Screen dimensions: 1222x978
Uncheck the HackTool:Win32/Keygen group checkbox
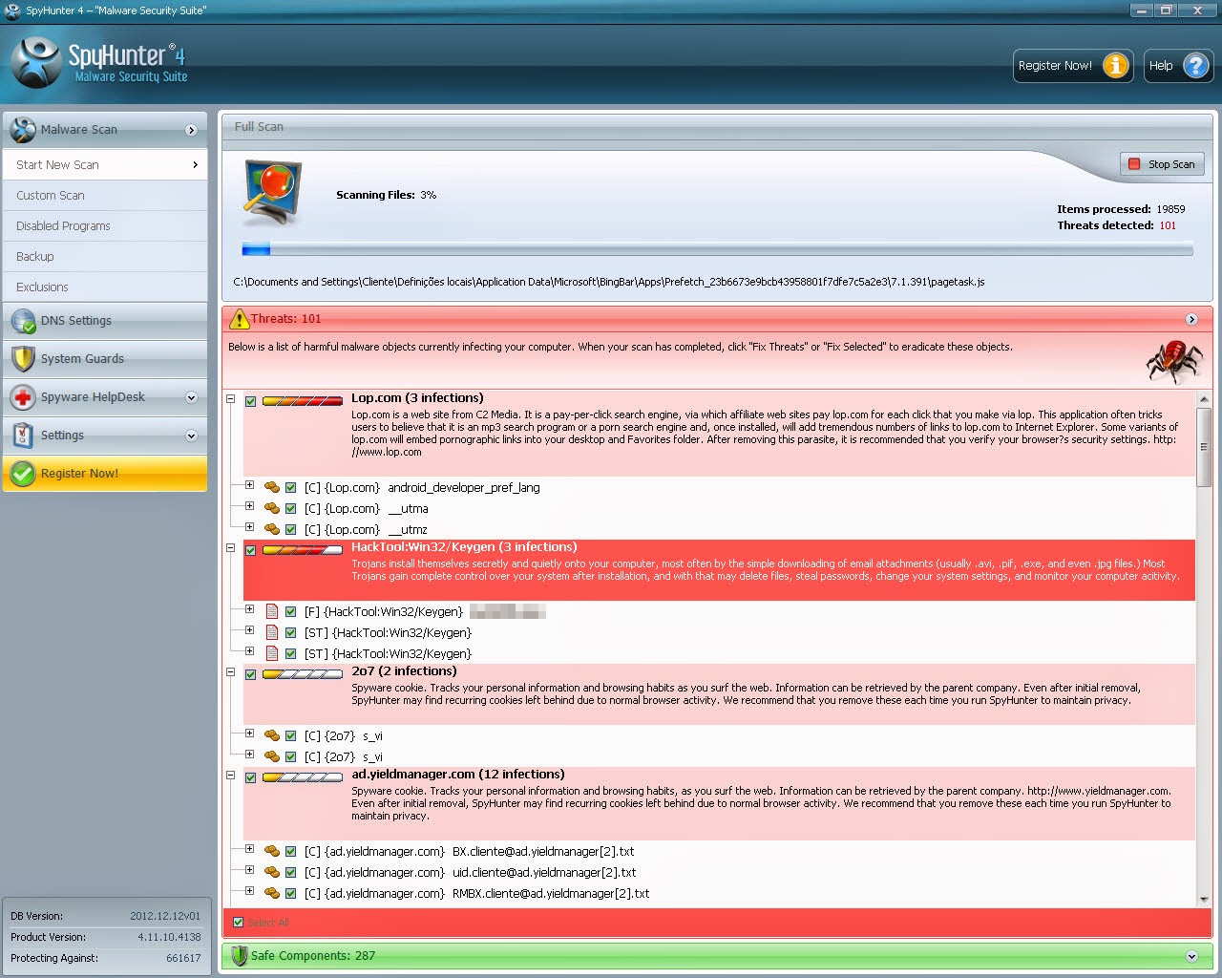[x=250, y=550]
